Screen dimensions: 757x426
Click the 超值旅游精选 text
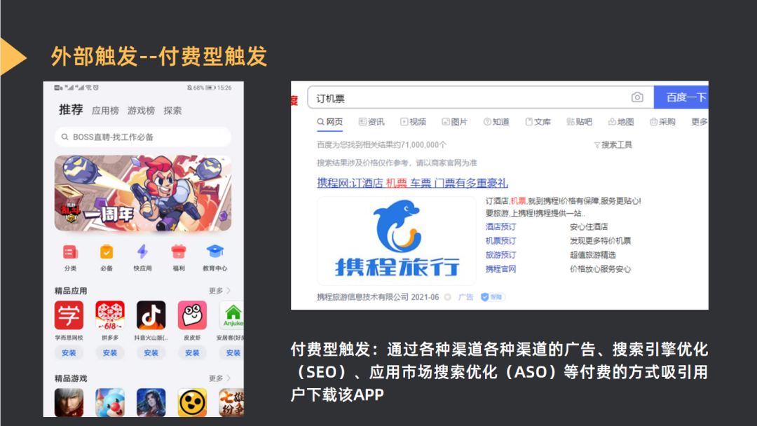tap(592, 255)
